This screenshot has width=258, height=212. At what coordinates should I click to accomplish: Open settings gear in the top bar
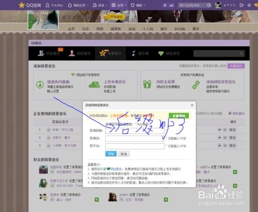249,5
